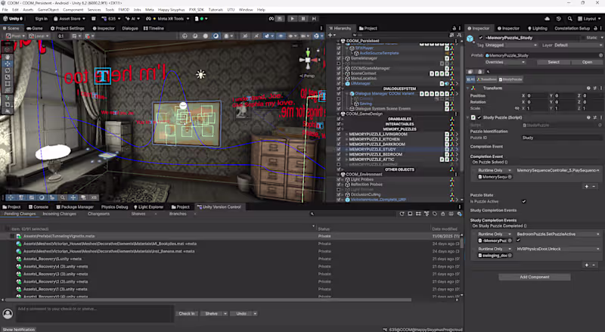Toggle MEMORYPUZZLE_DARKROOM checkbox in Hierarchy
605x332 pixels.
pyautogui.click(x=339, y=144)
